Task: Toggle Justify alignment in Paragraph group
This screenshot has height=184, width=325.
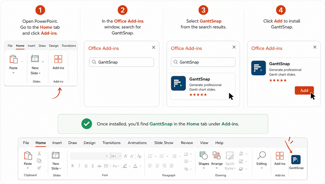Action: click(172, 165)
